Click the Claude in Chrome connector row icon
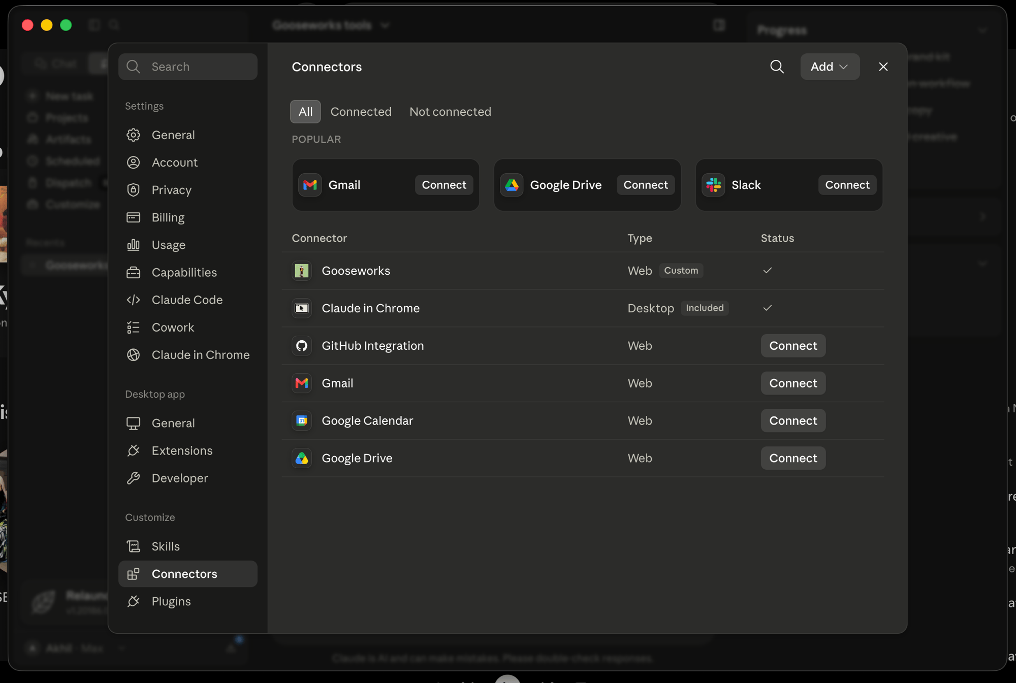Image resolution: width=1016 pixels, height=683 pixels. pyautogui.click(x=302, y=308)
